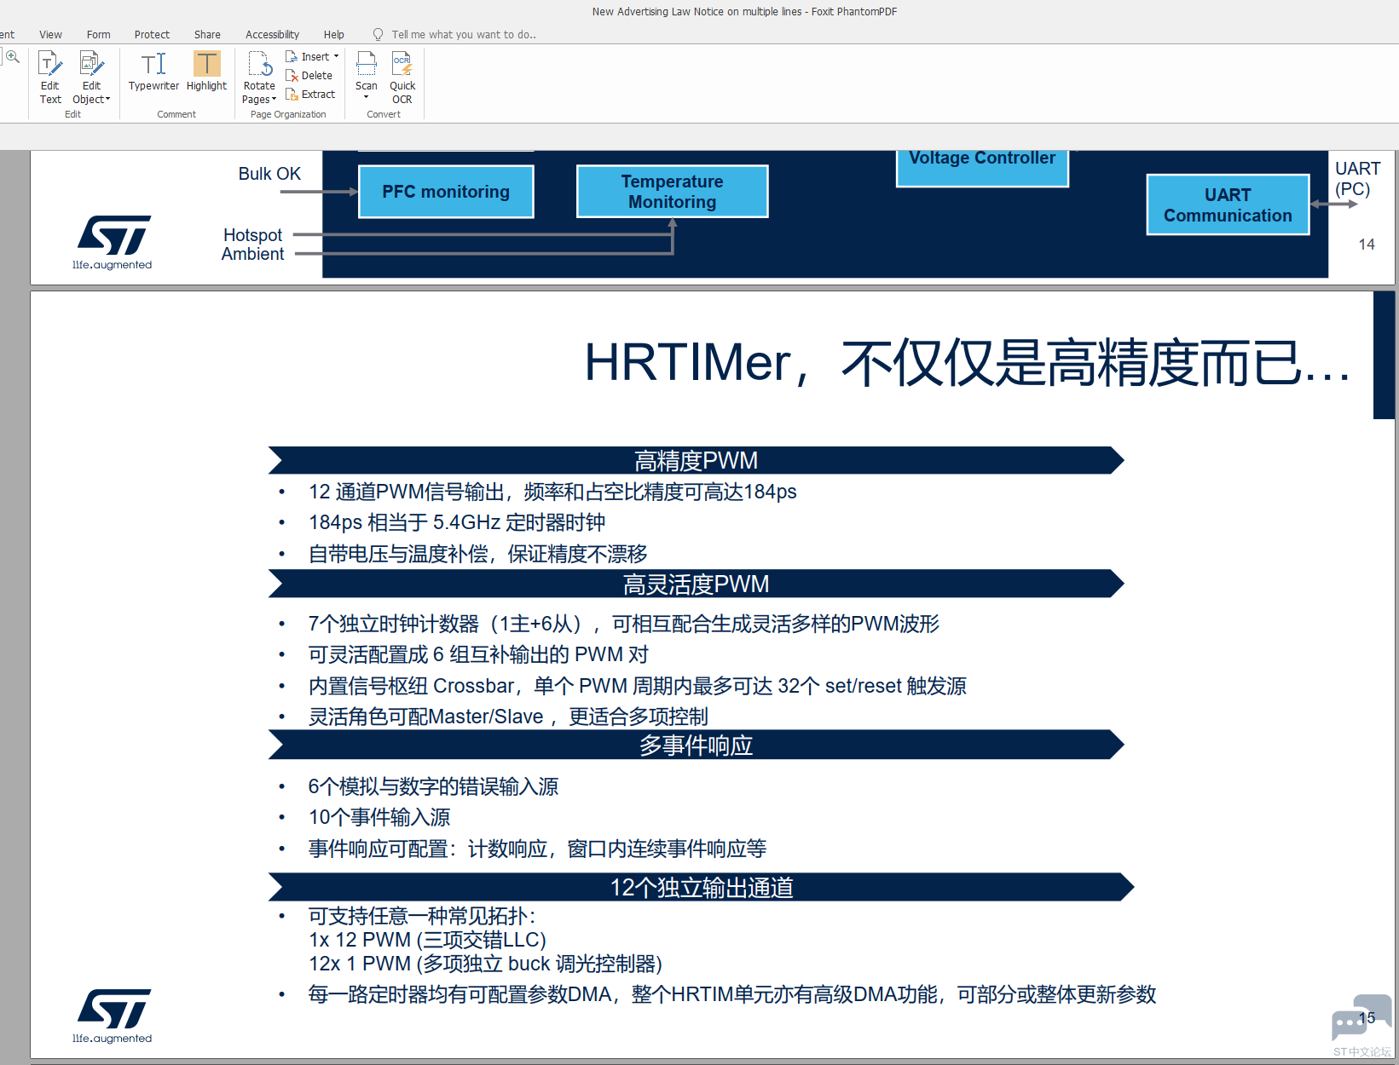Click the line '自带电压与温度补偿'
The height and width of the screenshot is (1065, 1399).
477,554
